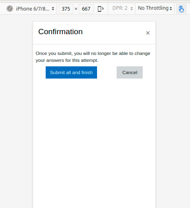Click the gray backdrop left of the dialog

(16, 109)
